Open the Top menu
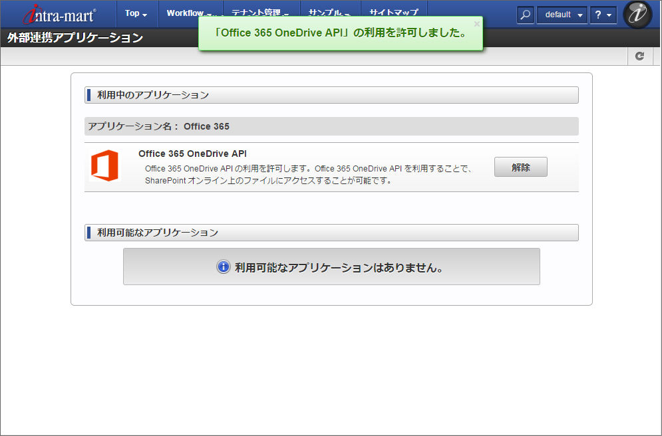 136,13
